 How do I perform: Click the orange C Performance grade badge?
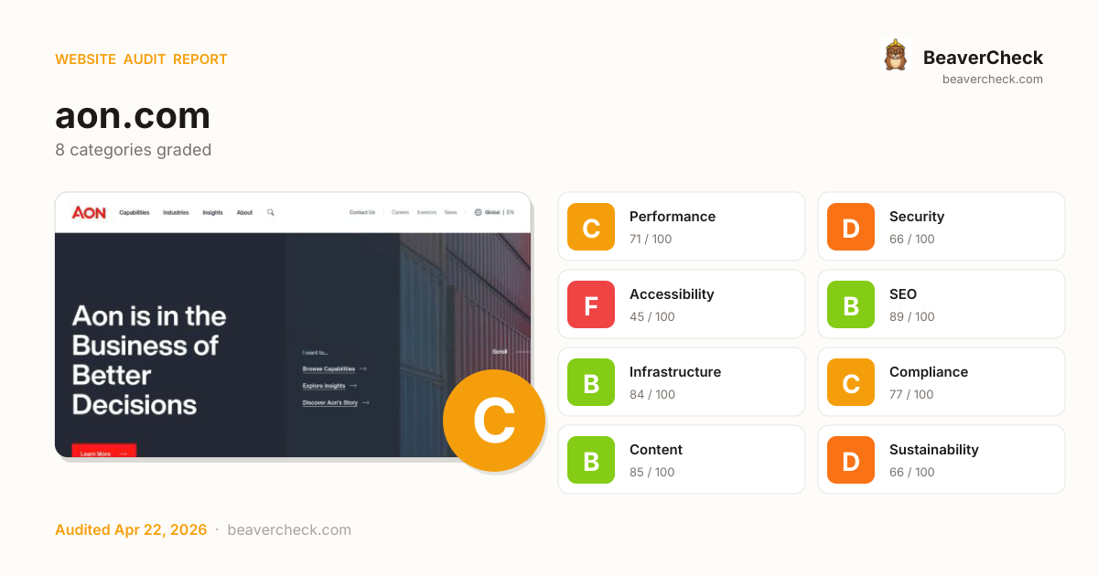(591, 227)
